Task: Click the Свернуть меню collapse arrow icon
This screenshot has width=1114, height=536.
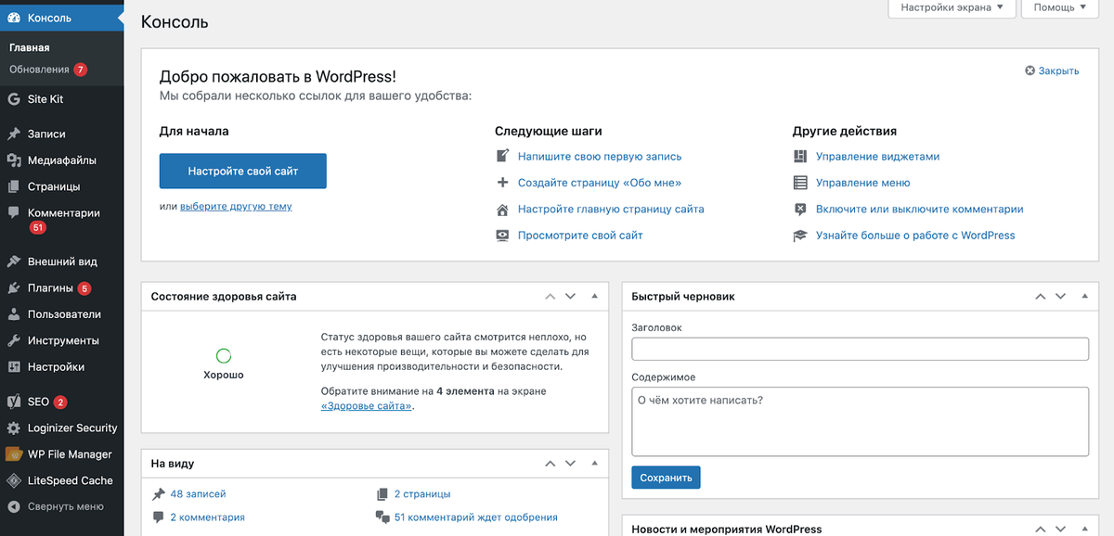Action: point(14,507)
